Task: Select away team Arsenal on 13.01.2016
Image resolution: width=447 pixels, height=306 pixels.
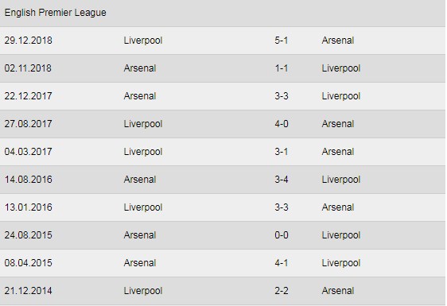Action: pos(338,207)
